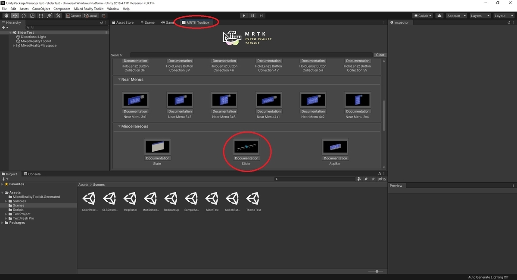Select the ThemeTest scene asset
Viewport: 517px width, 280px height.
253,202
